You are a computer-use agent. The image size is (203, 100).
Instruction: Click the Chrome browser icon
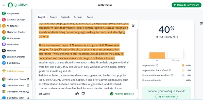coord(4,79)
